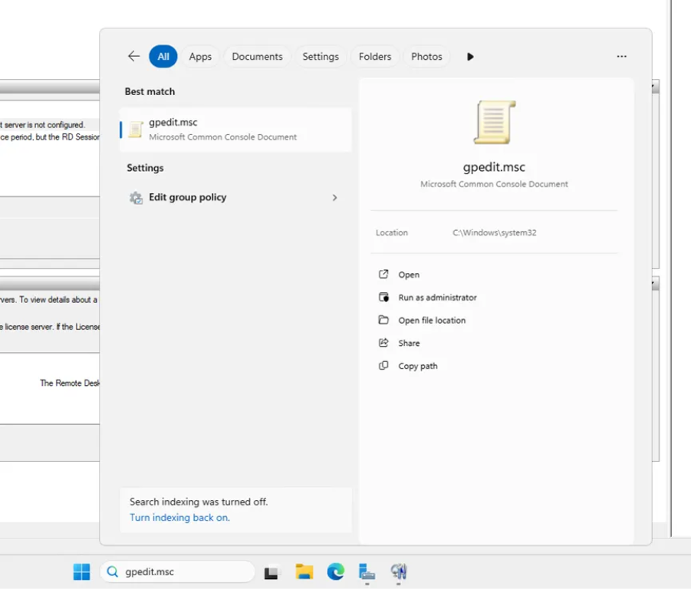Click the back arrow in search panel
Image resolution: width=691 pixels, height=589 pixels.
133,56
